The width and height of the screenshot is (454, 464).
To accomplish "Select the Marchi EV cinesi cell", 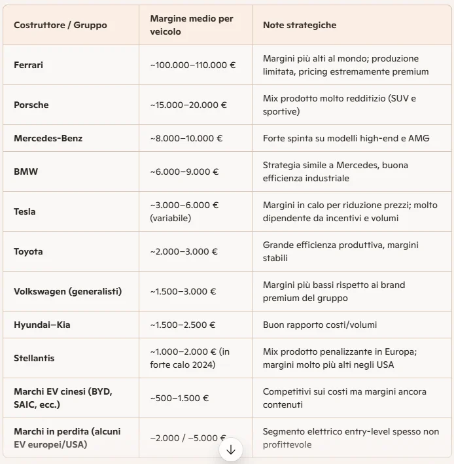I will point(71,398).
